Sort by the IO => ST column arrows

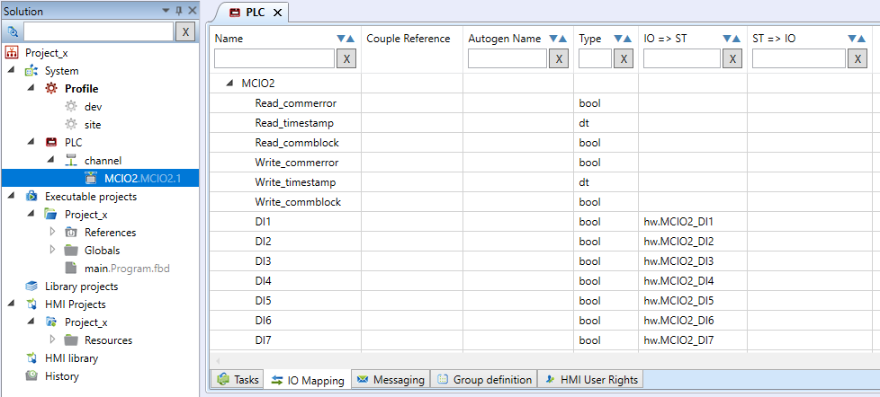click(x=732, y=39)
